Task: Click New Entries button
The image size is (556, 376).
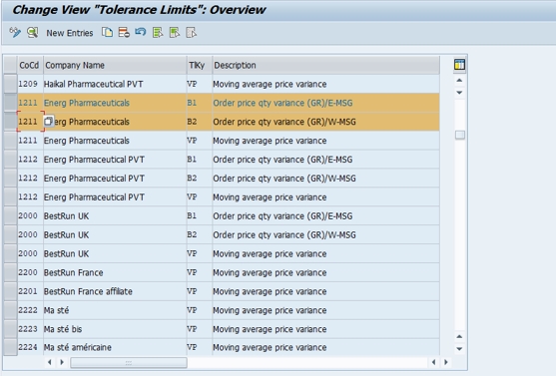Action: coord(70,33)
